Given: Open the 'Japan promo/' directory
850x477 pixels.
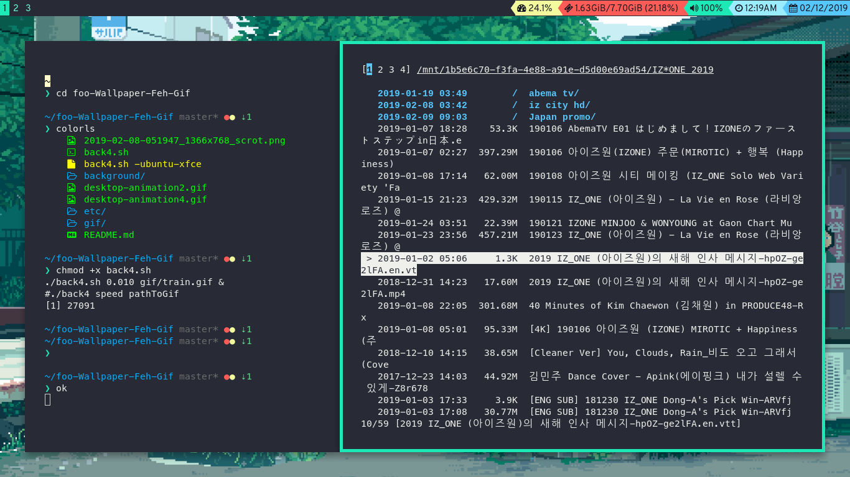Looking at the screenshot, I should [x=563, y=117].
